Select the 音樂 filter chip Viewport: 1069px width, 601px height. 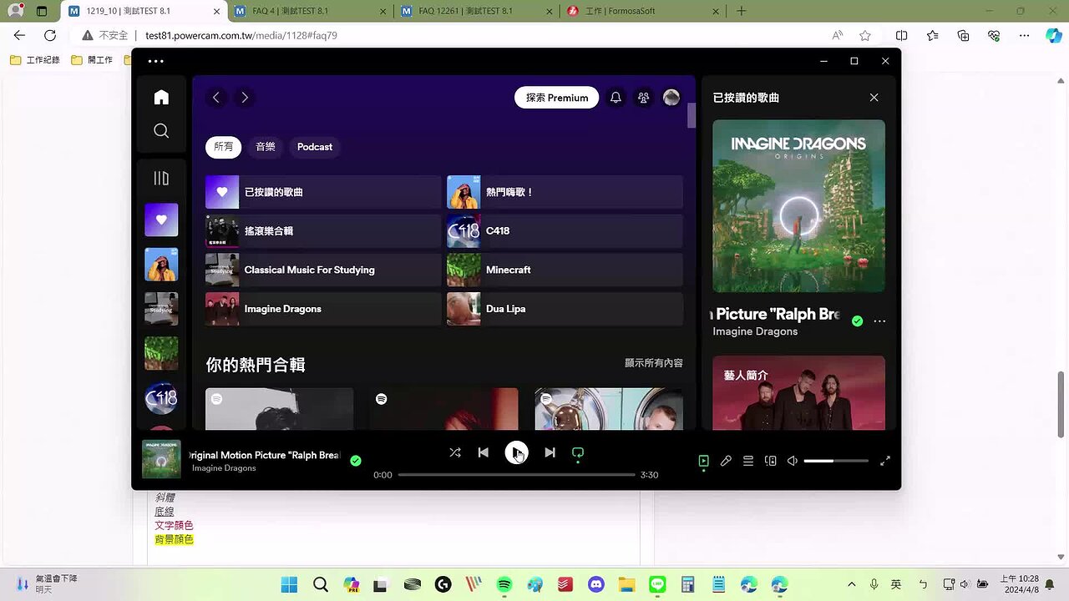(266, 147)
